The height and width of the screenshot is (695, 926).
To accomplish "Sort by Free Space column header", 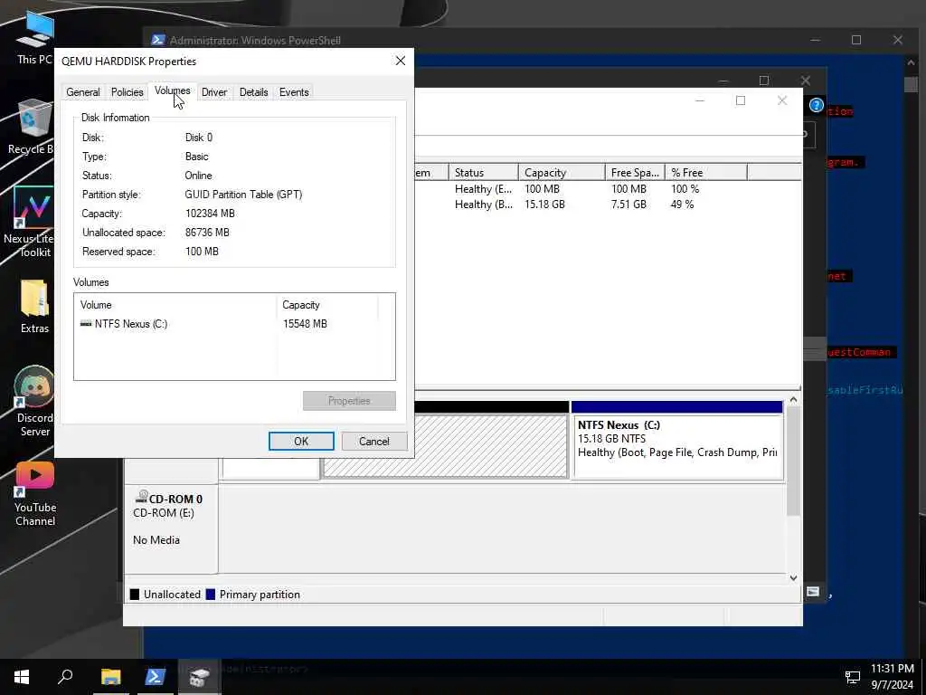I will pos(635,173).
